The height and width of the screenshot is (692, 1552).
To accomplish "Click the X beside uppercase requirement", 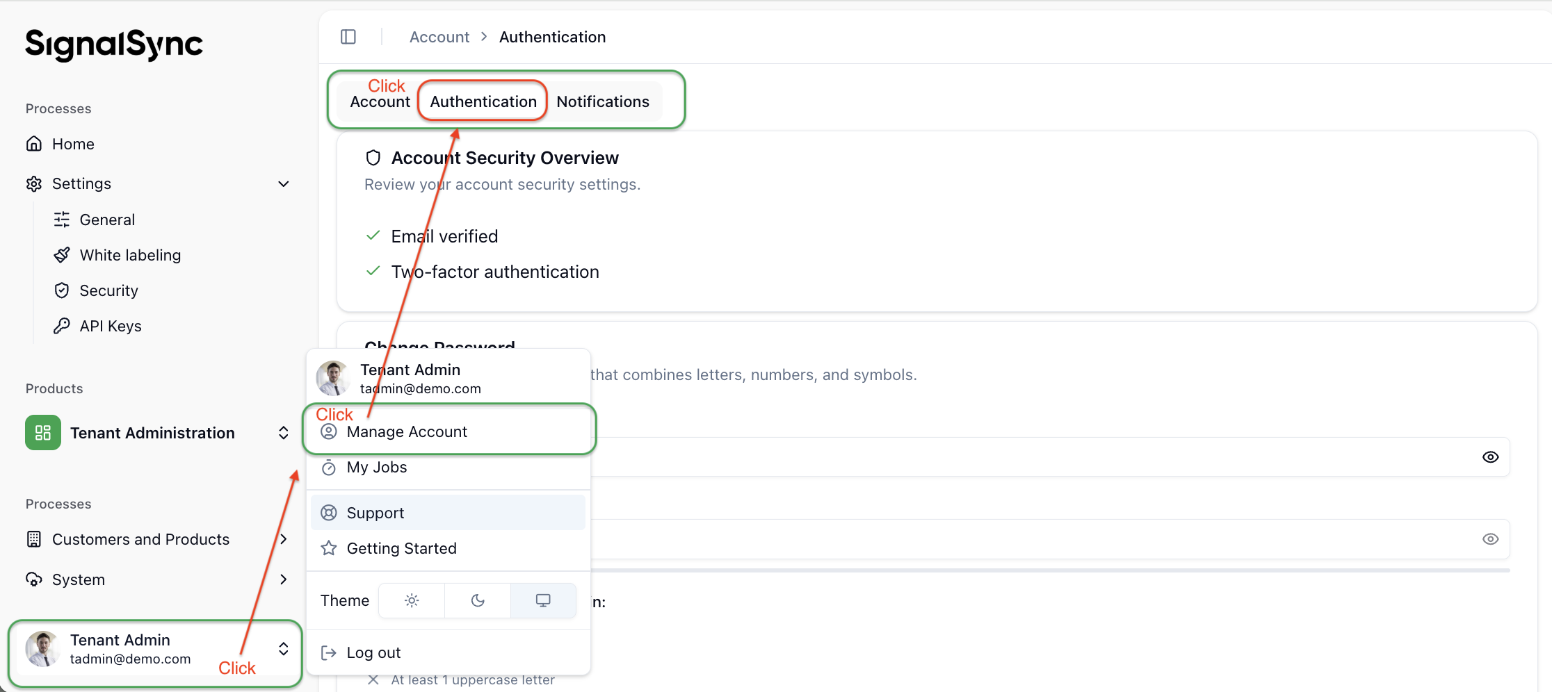I will coord(373,679).
